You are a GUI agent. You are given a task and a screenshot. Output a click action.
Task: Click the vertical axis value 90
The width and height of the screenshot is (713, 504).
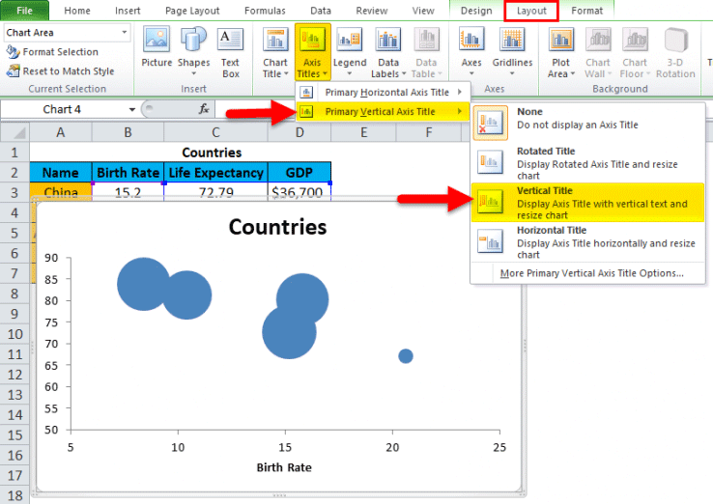(51, 258)
